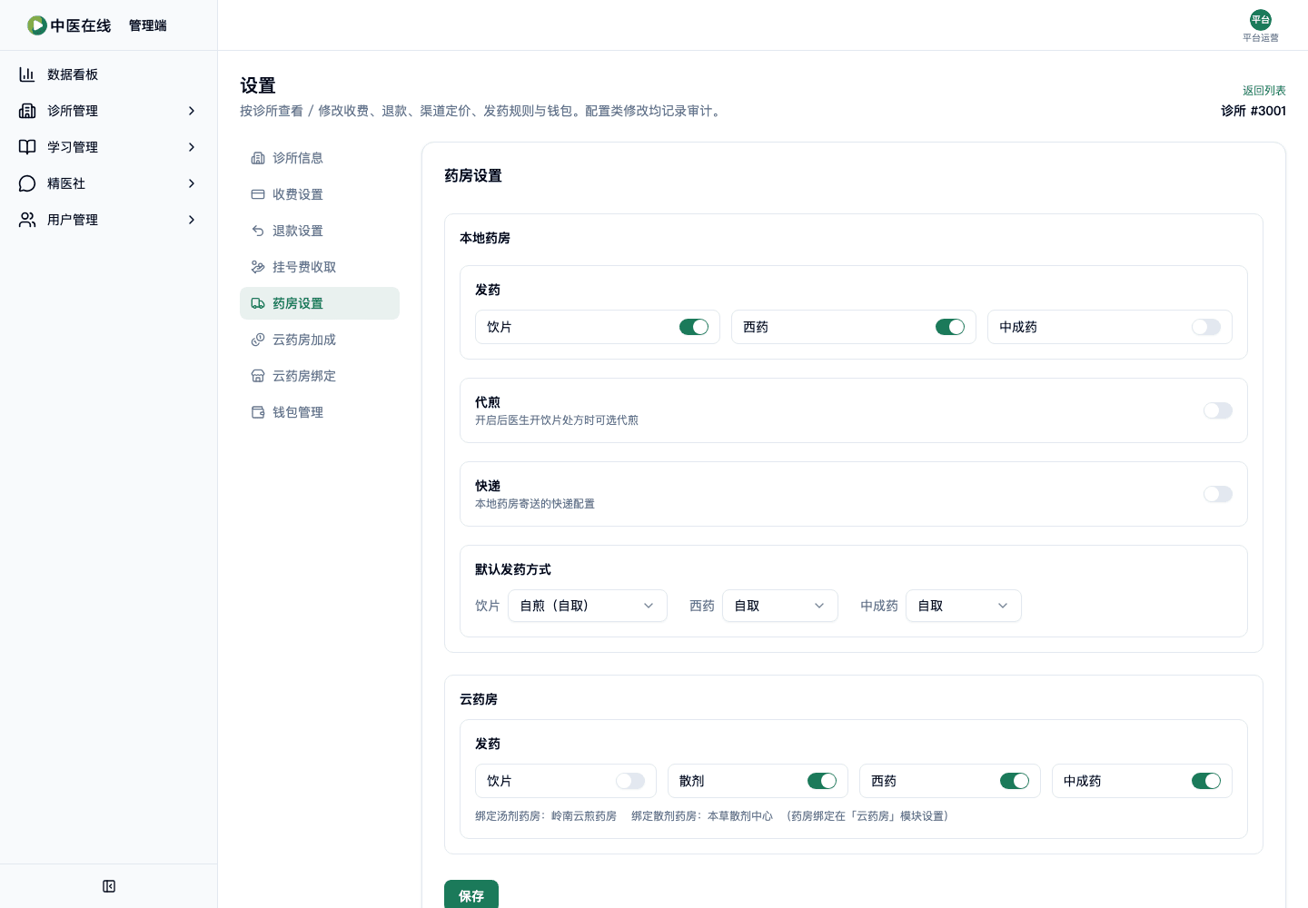1308x908 pixels.
Task: Expand 学习管理 with its chevron
Action: coord(192,147)
